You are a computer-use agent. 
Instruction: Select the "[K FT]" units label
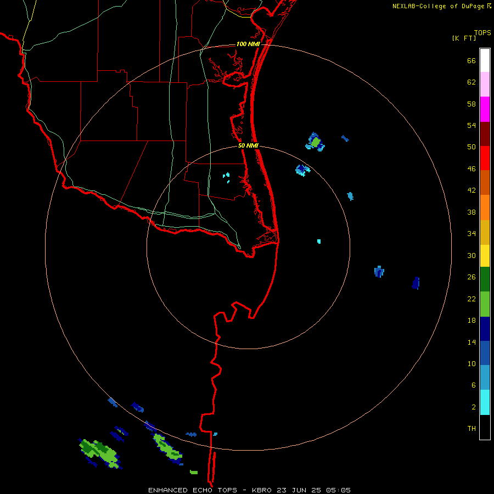[x=464, y=38]
